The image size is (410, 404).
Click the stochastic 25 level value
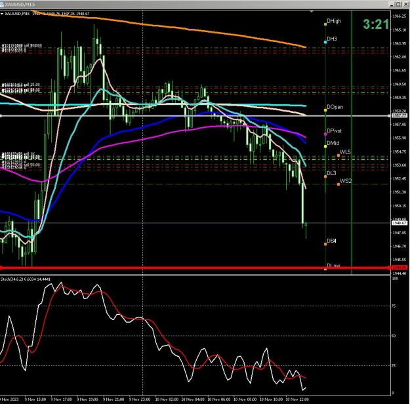pyautogui.click(x=393, y=365)
